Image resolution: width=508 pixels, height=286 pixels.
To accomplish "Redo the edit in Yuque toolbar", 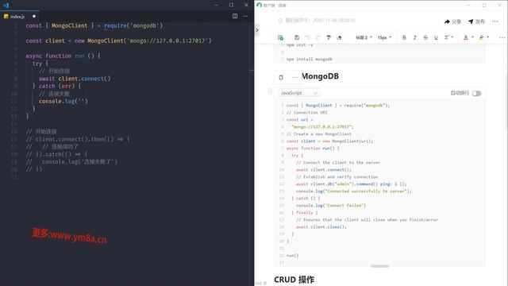I will (x=317, y=37).
